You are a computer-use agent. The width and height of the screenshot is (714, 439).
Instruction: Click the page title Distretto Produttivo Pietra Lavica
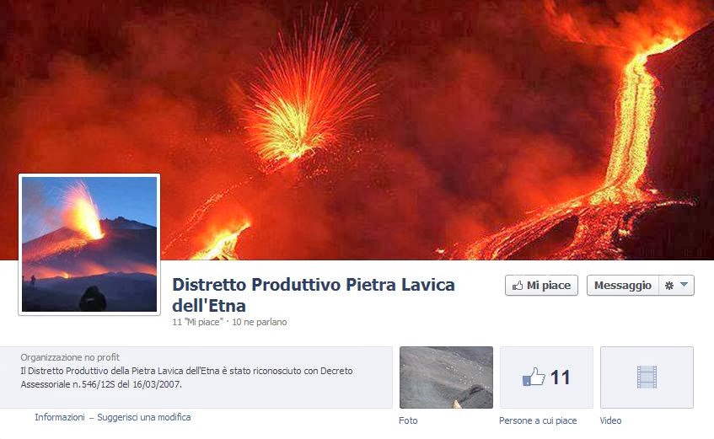314,295
